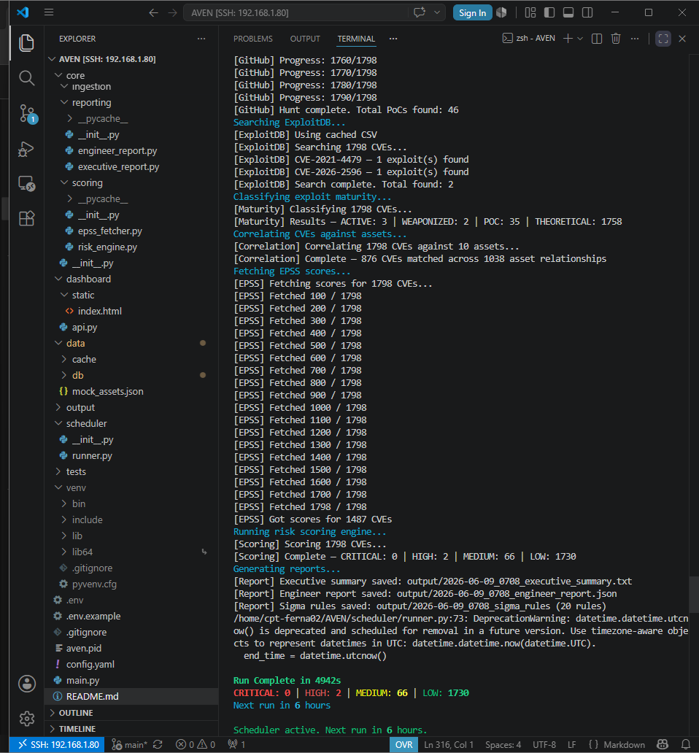Image resolution: width=699 pixels, height=753 pixels.
Task: Click forwarded ports indicator in status bar
Action: 236,745
